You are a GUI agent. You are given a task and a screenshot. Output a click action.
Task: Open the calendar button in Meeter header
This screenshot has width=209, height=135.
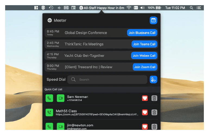153,20
